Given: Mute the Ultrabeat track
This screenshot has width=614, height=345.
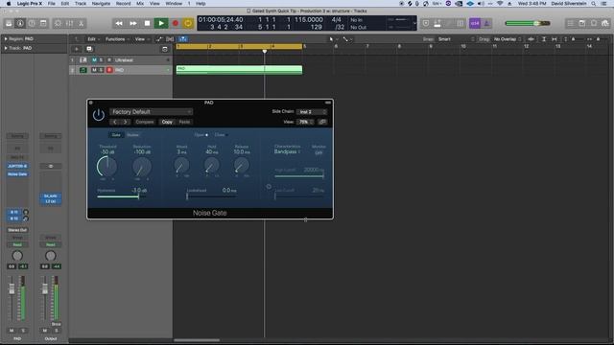Looking at the screenshot, I should click(x=94, y=59).
